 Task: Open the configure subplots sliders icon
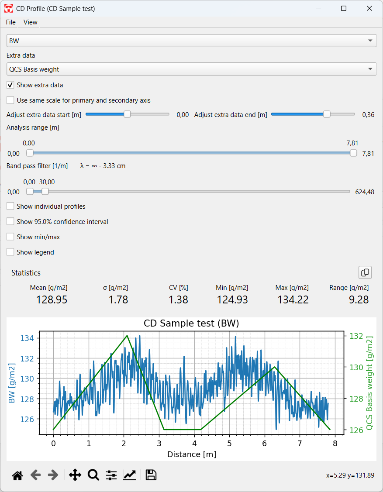(111, 475)
